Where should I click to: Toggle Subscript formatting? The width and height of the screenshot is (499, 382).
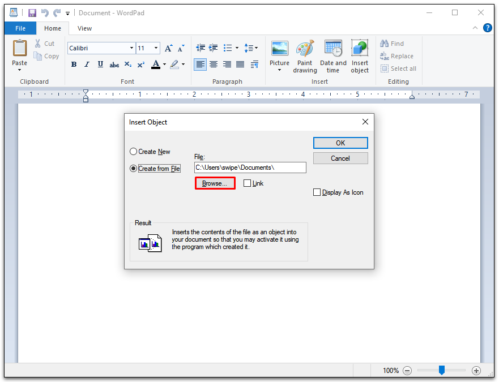click(127, 65)
